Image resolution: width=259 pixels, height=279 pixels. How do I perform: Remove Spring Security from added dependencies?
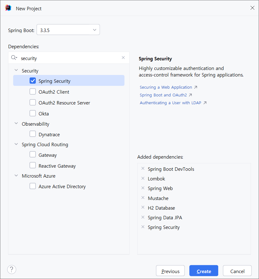click(143, 227)
